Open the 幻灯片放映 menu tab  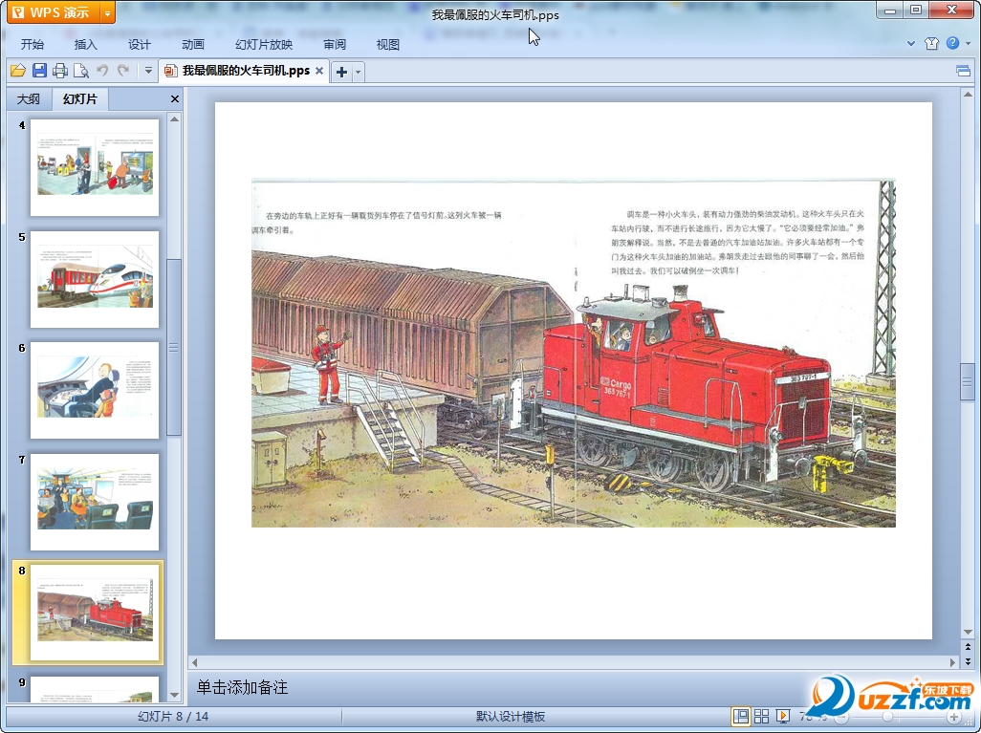pyautogui.click(x=263, y=44)
